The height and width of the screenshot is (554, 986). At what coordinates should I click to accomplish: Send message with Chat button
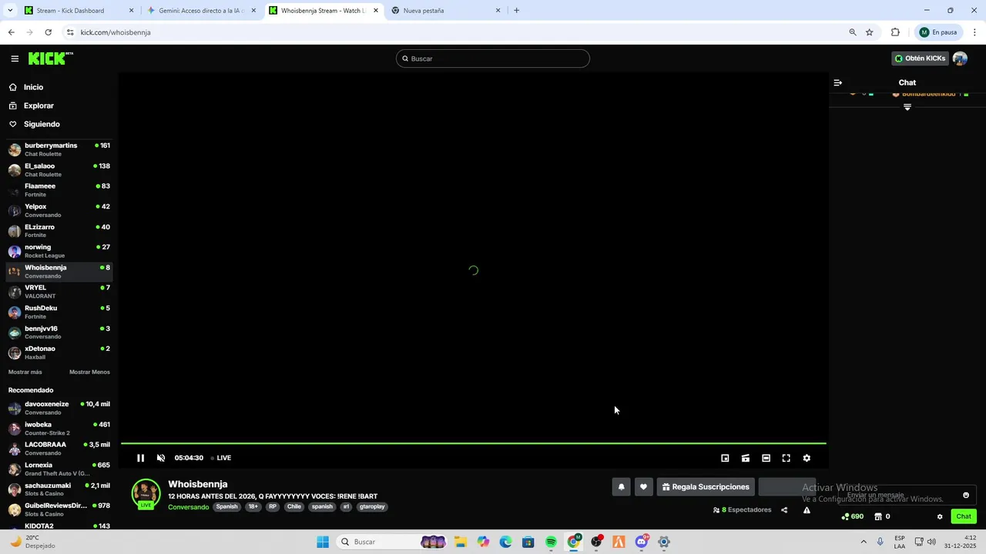[x=964, y=516]
